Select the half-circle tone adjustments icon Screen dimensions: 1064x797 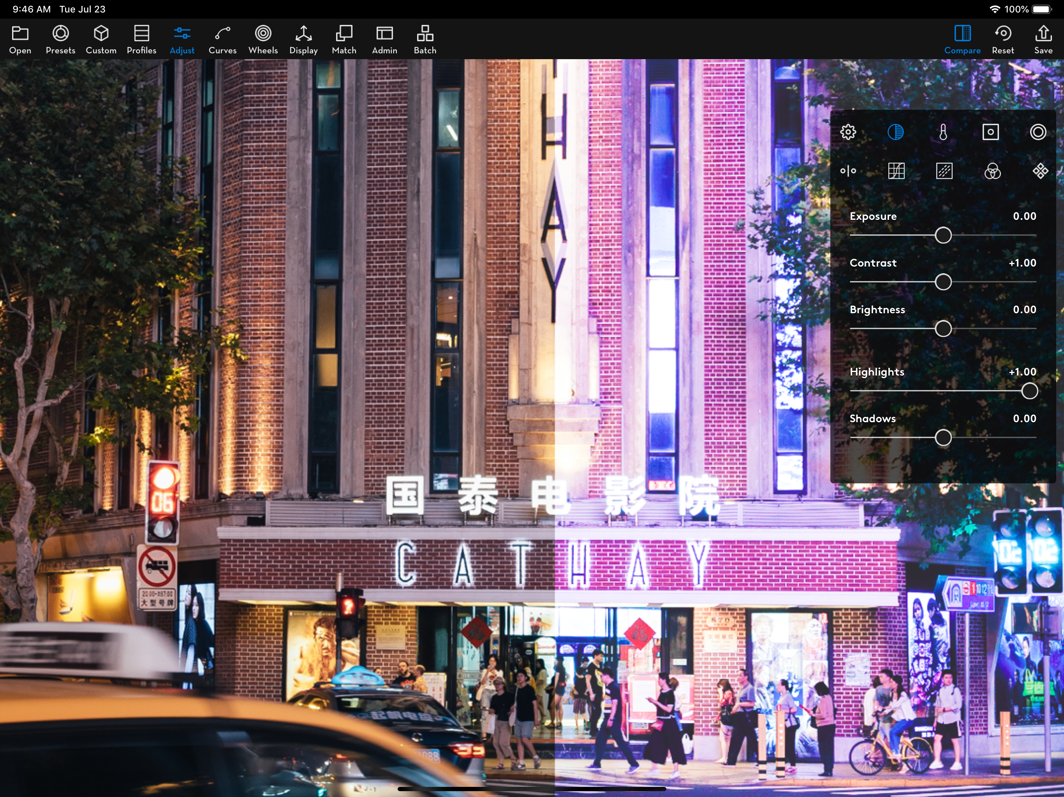click(x=895, y=132)
